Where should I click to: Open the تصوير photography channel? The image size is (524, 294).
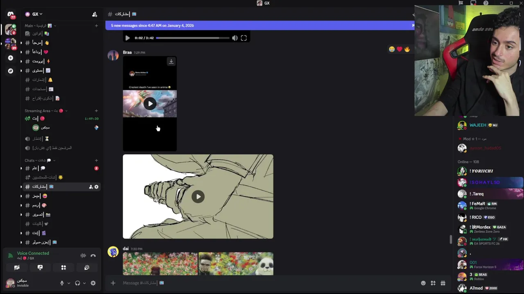click(x=61, y=214)
